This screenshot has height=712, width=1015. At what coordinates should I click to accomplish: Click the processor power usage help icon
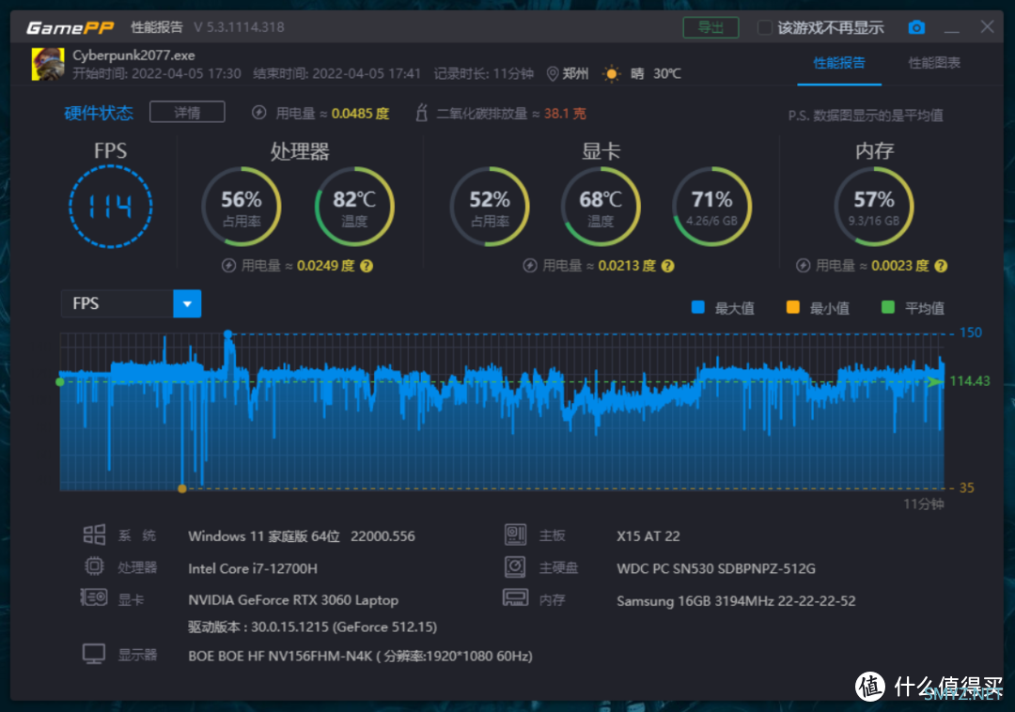[367, 266]
